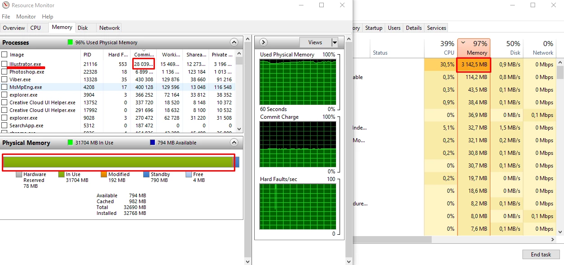Check the Viber.exe process checkbox
This screenshot has width=564, height=265.
click(x=5, y=79)
